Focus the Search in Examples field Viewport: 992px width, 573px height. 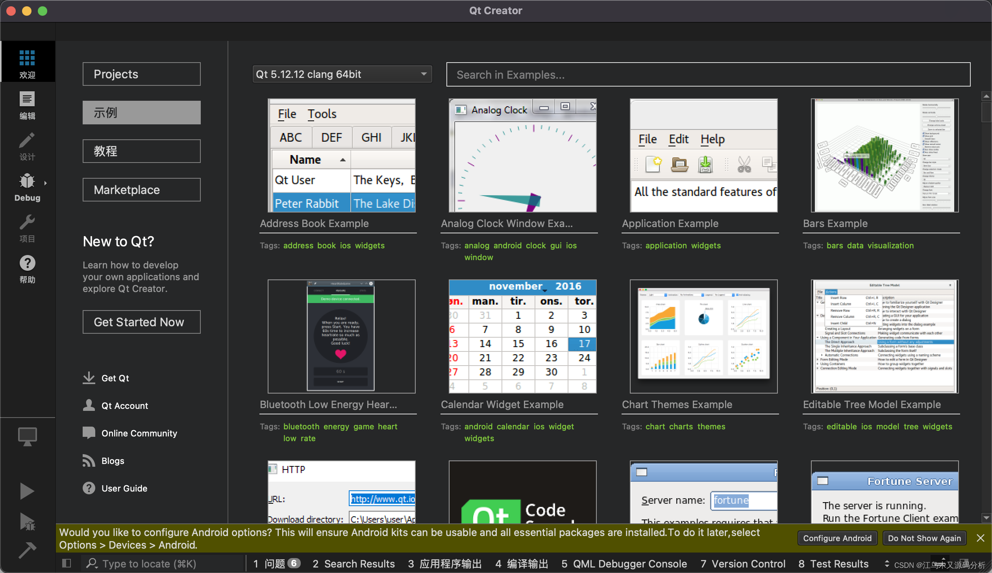(708, 74)
